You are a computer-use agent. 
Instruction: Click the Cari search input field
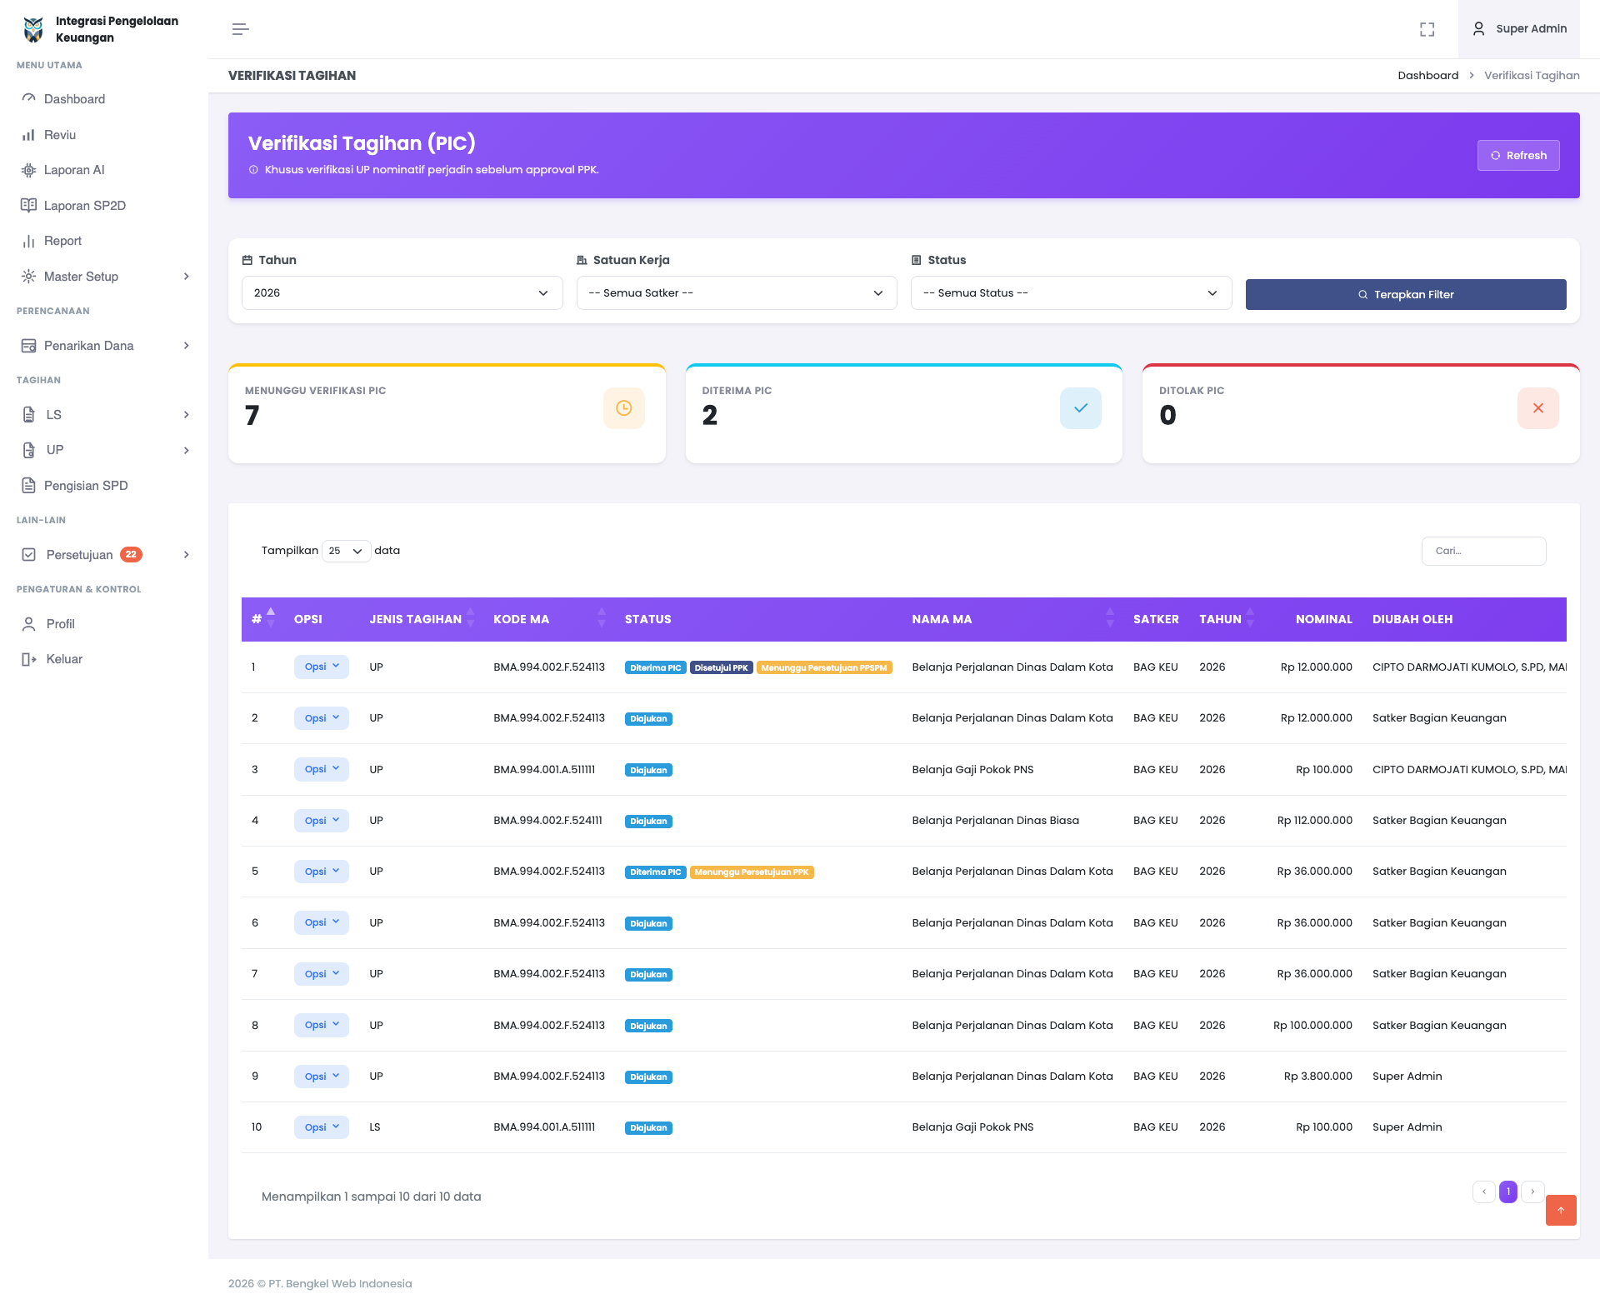click(x=1483, y=551)
